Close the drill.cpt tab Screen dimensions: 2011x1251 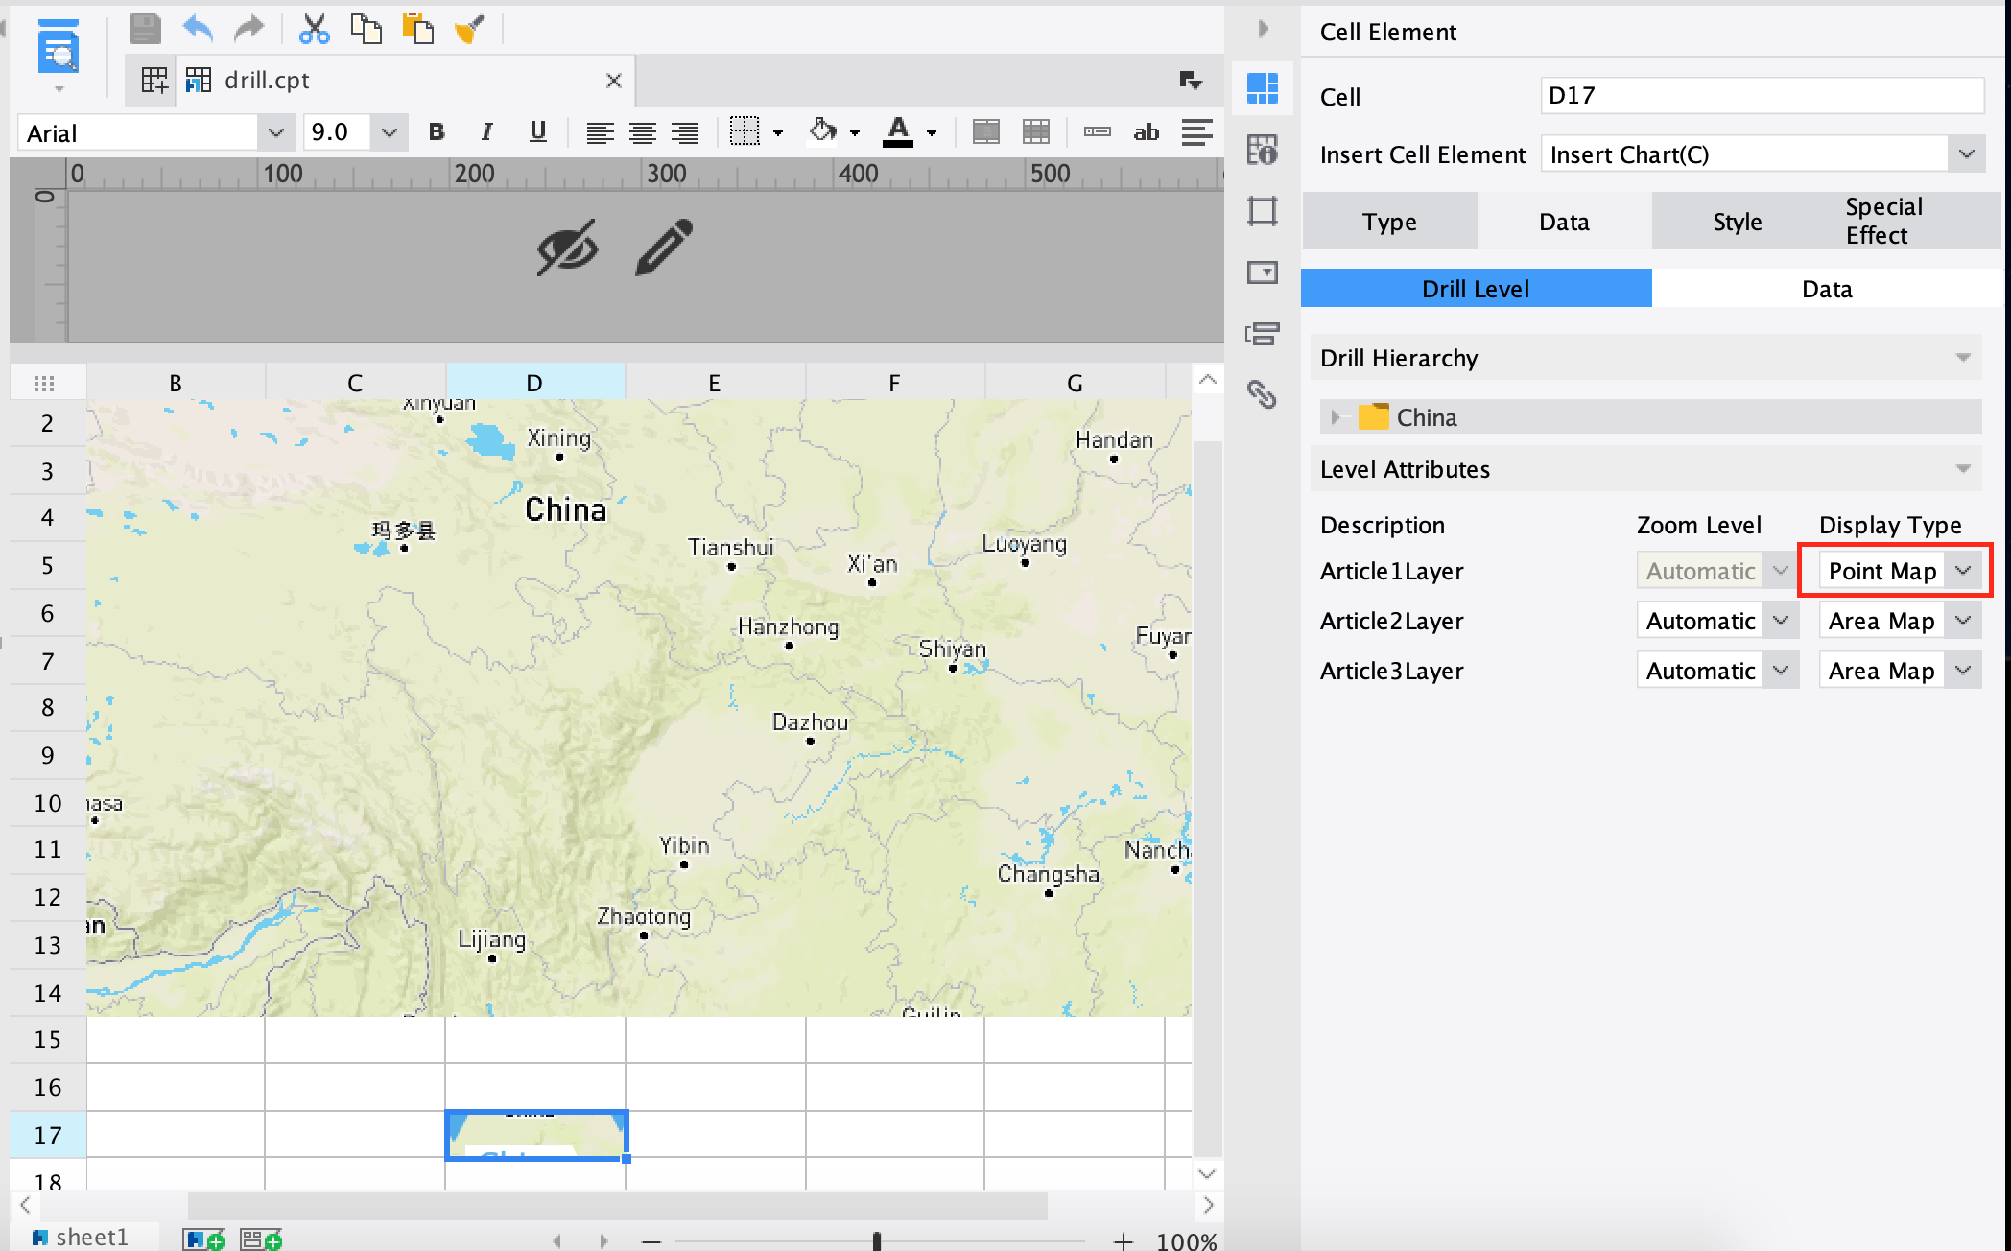click(614, 81)
